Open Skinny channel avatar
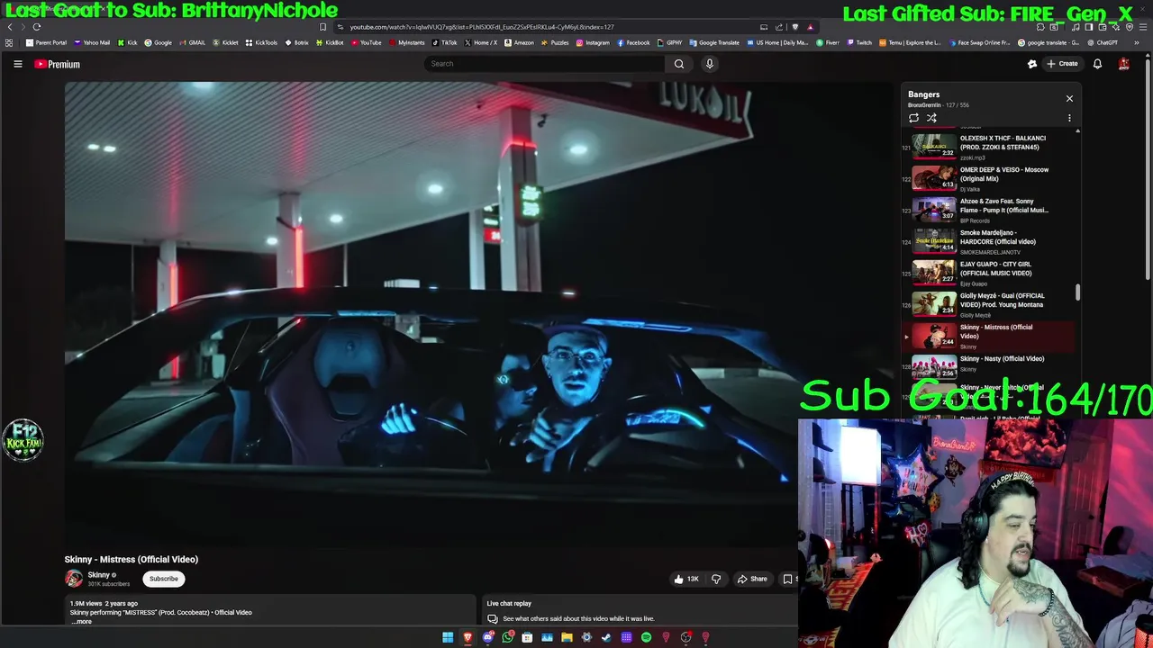 pos(74,579)
